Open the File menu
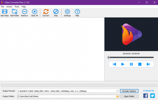158x100 pixels. click(2, 7)
